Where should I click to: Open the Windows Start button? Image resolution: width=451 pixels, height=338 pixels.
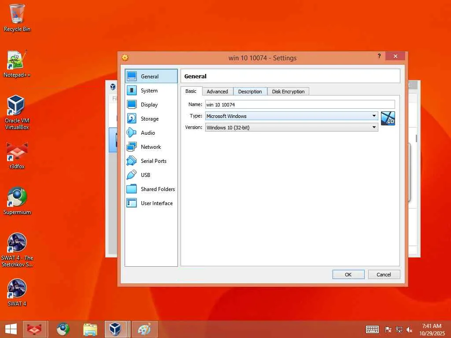click(x=11, y=329)
